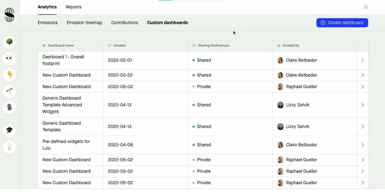
Task: Open the microphone emoji sidebar item
Action: (10, 107)
